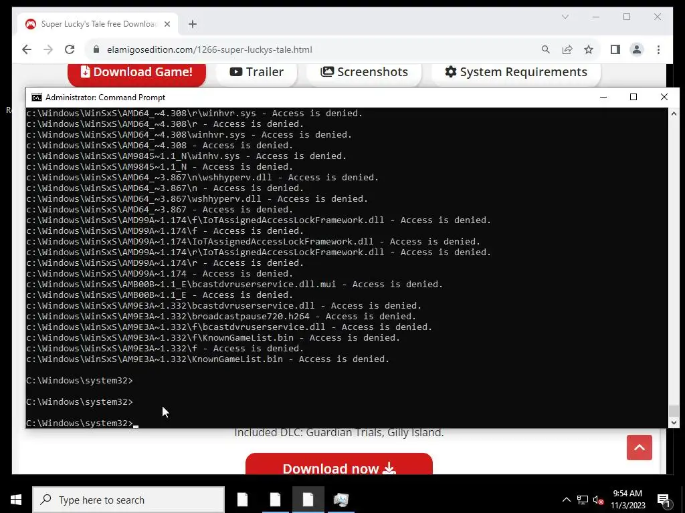Minimize the Command Prompt window
The height and width of the screenshot is (513, 685).
tap(603, 97)
